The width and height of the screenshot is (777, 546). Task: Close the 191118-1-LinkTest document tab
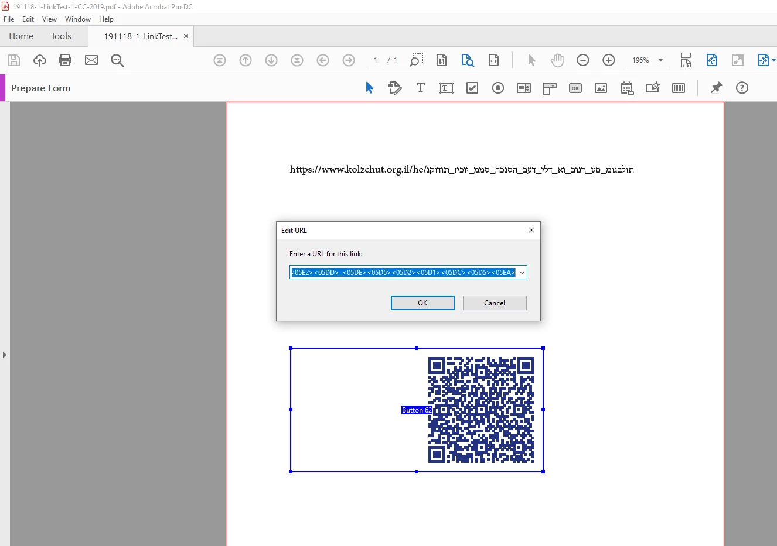[186, 36]
